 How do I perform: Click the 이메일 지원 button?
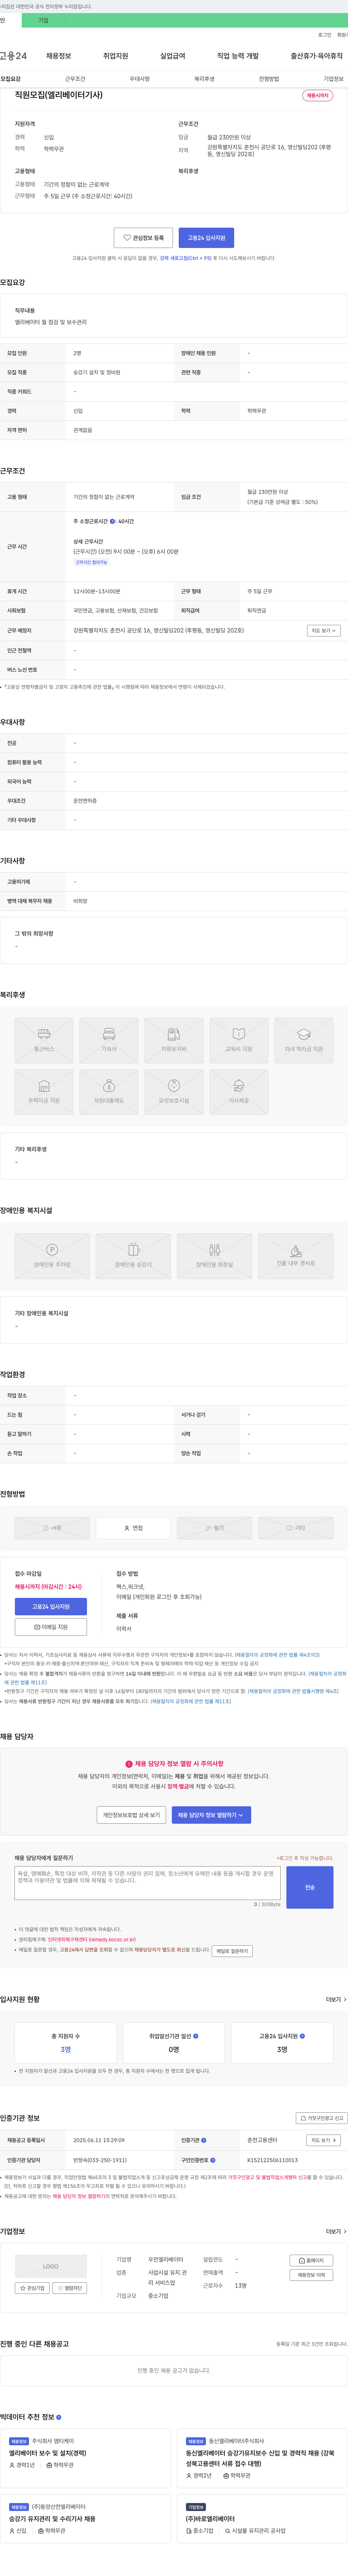[51, 1627]
